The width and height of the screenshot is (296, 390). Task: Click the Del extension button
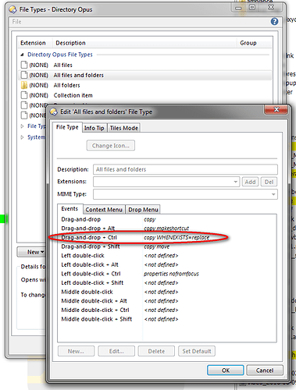coord(269,182)
